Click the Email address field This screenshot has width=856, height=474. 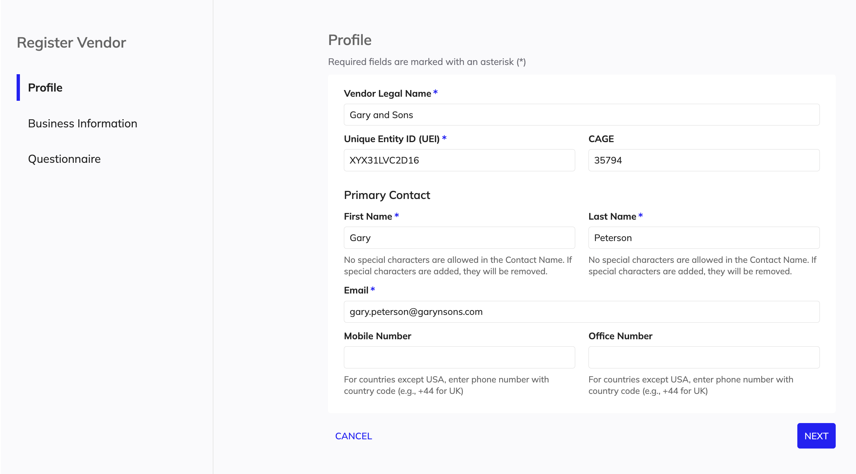(x=581, y=312)
